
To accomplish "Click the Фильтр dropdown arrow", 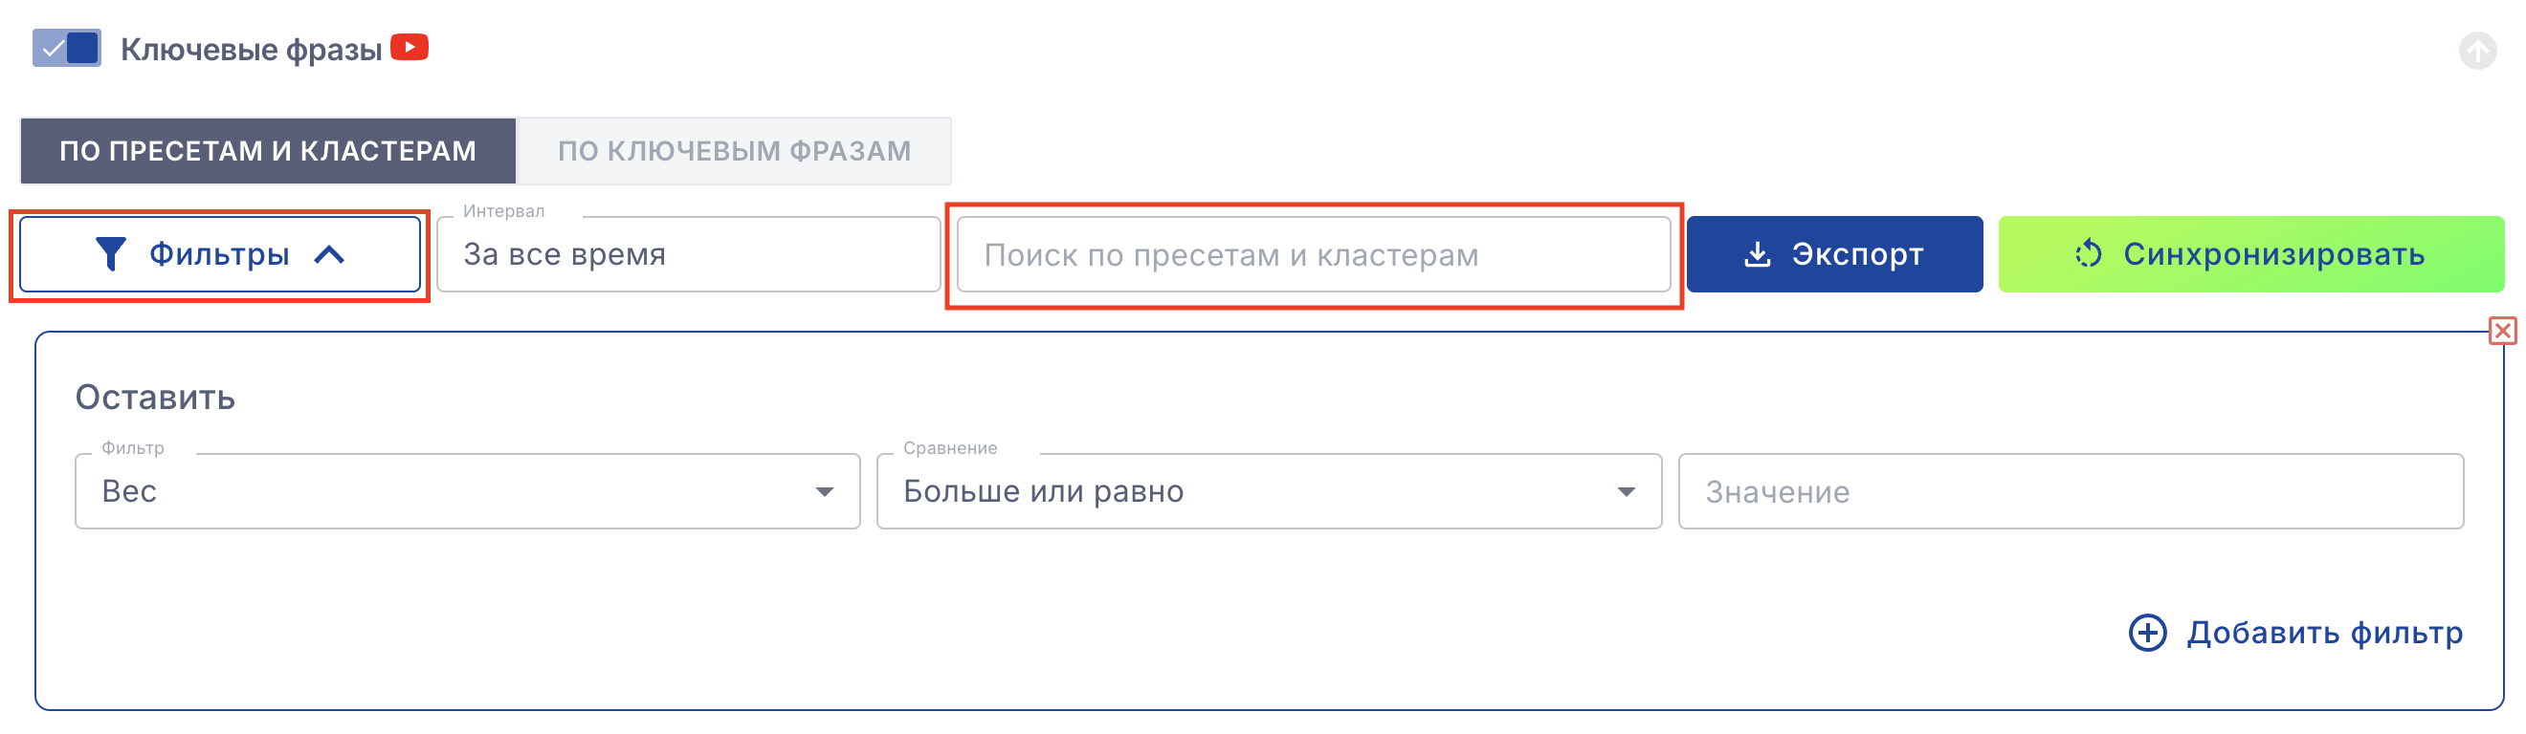I will (825, 491).
